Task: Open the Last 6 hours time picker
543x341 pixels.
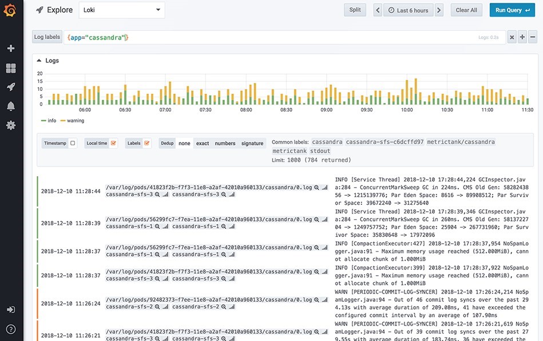Action: (409, 10)
